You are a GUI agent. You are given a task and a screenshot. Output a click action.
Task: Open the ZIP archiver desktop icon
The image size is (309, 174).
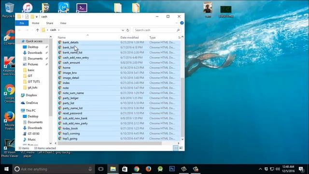[x=45, y=8]
